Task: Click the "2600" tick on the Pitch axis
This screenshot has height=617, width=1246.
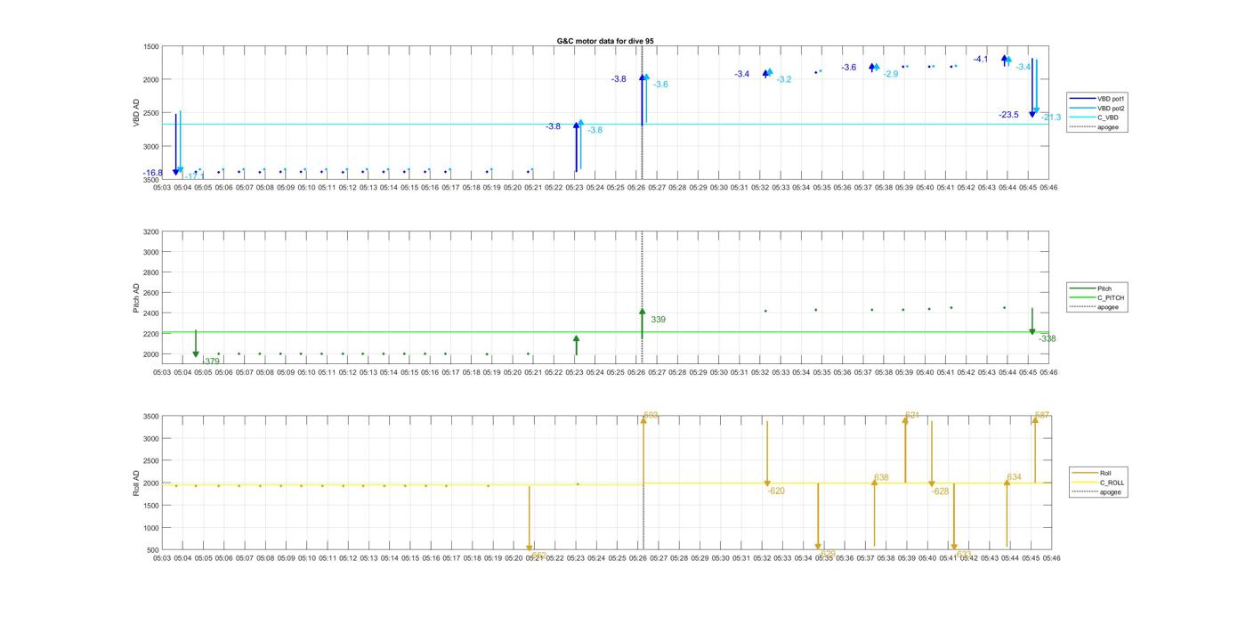Action: pos(151,293)
